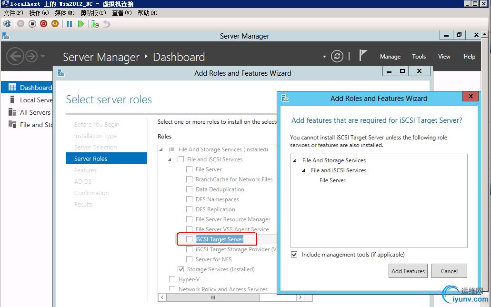Click the All Servers icon in the sidebar
This screenshot has height=307, width=491.
click(12, 112)
